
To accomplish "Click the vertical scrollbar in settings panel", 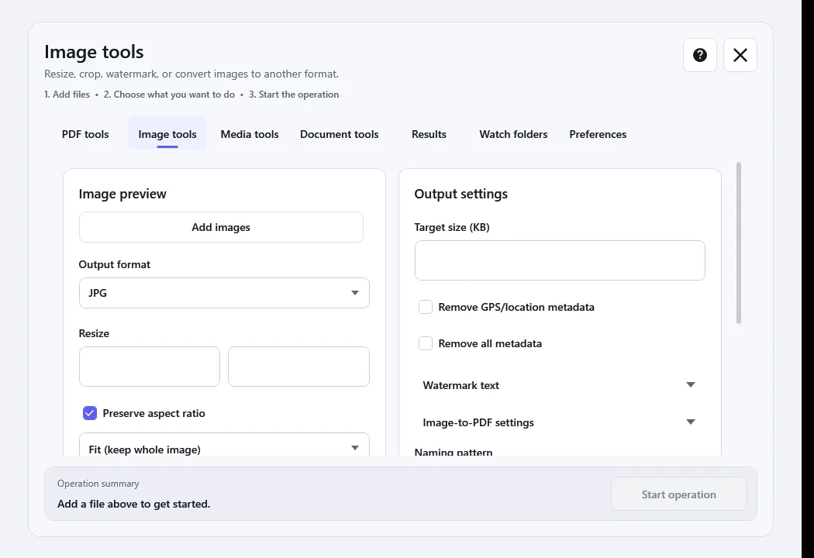I will [x=739, y=243].
